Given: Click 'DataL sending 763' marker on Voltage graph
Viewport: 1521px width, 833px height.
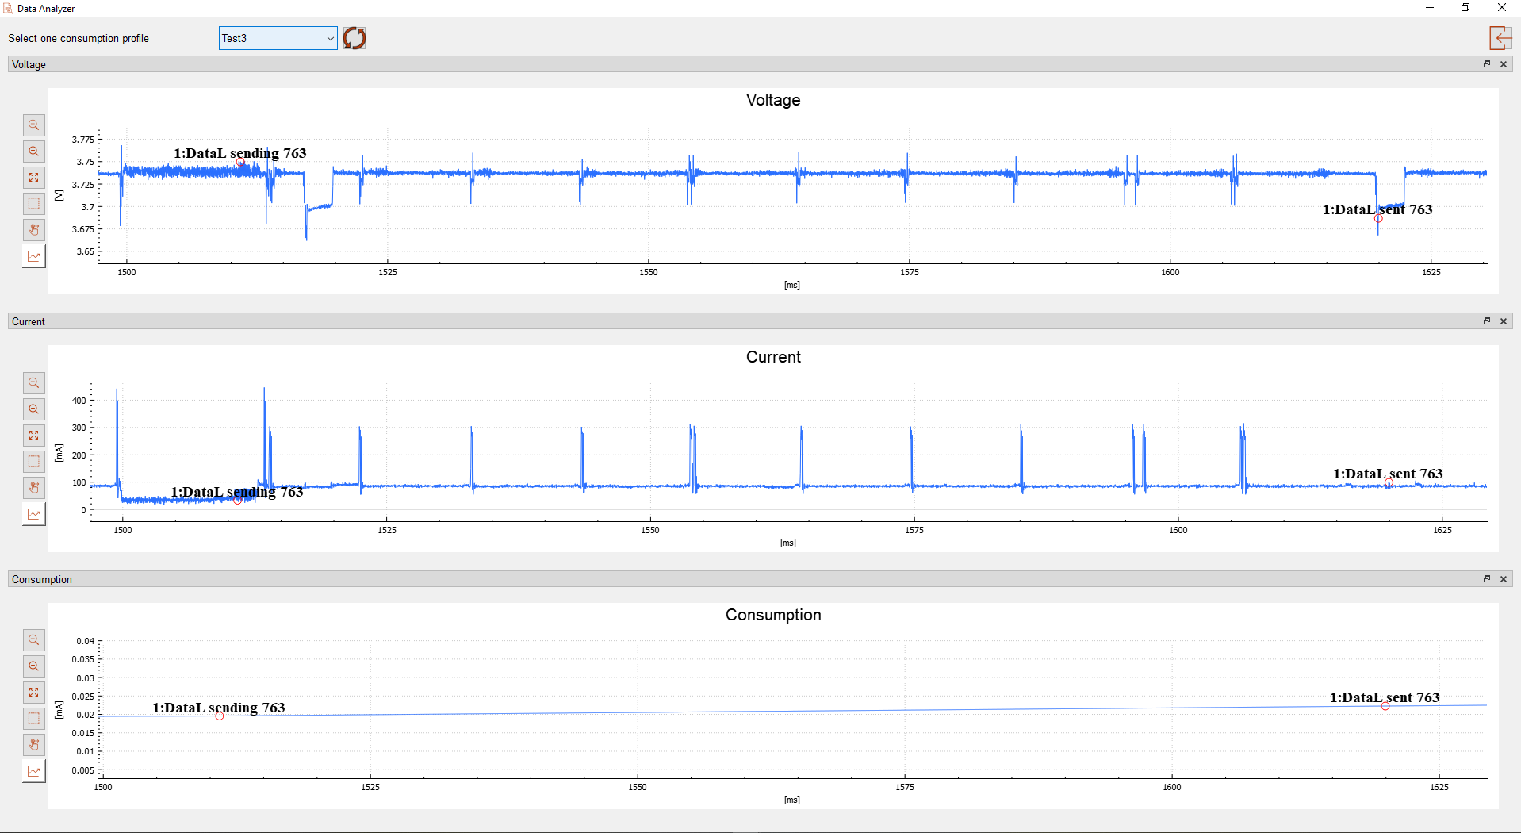Looking at the screenshot, I should pos(240,163).
